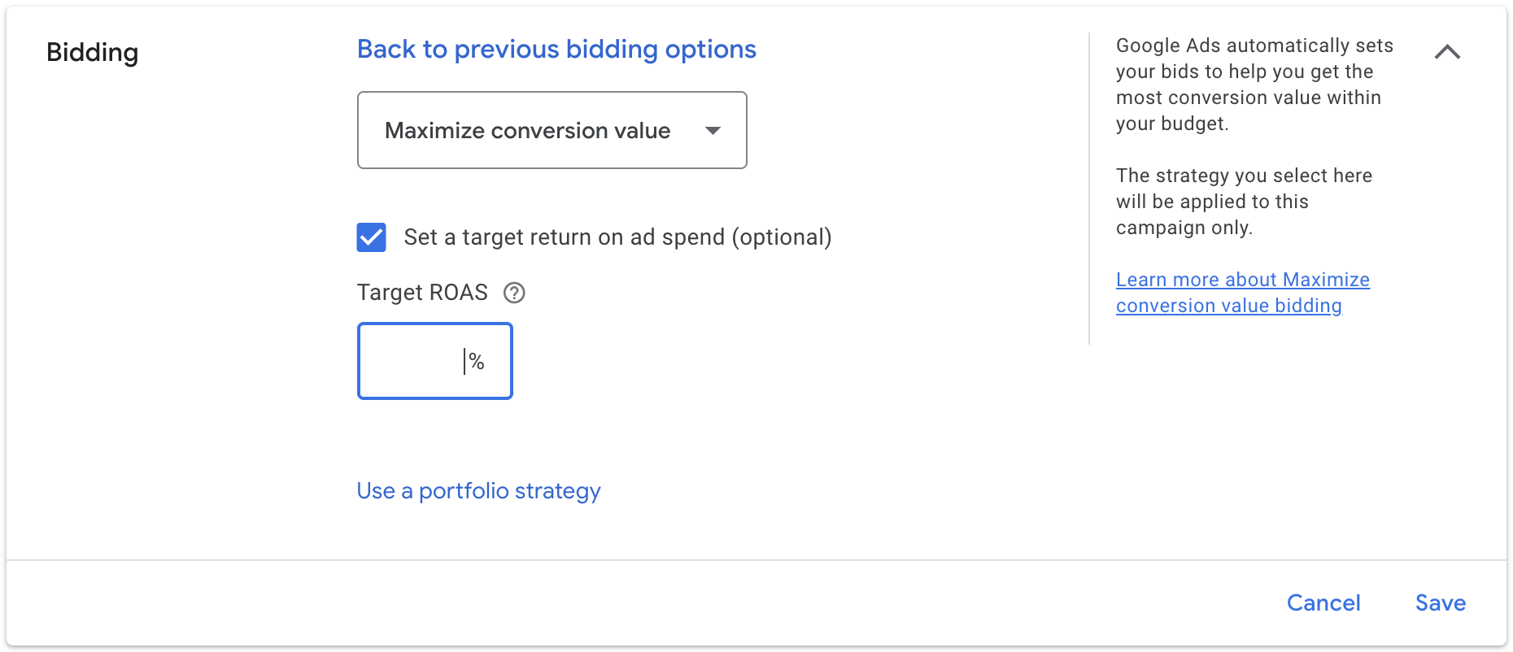Viewport: 1513px width, 652px height.
Task: Click the blue checkmark icon
Action: pyautogui.click(x=372, y=237)
